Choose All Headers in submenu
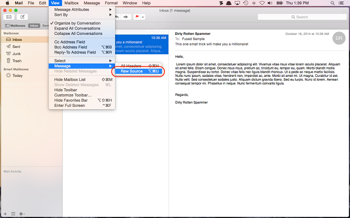This screenshot has width=350, height=218. click(x=138, y=66)
